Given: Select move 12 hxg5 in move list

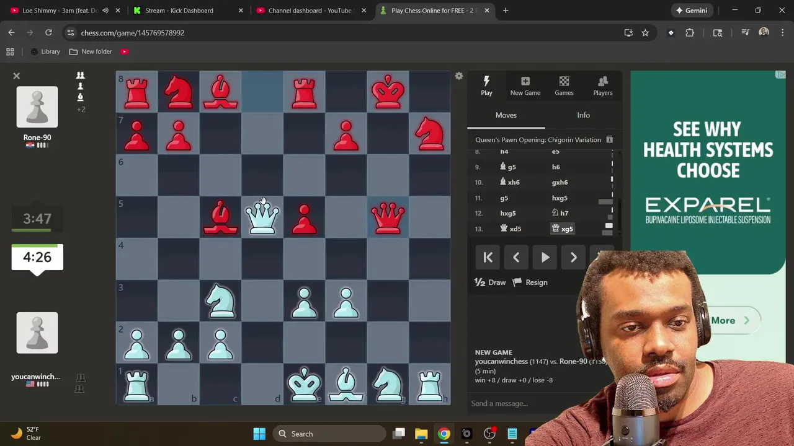Looking at the screenshot, I should (x=508, y=213).
